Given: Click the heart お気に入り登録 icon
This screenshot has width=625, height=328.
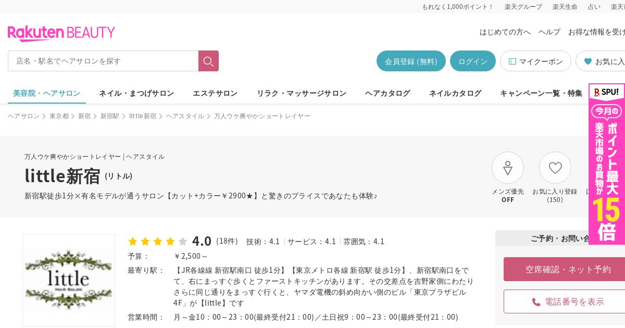Looking at the screenshot, I should [555, 168].
